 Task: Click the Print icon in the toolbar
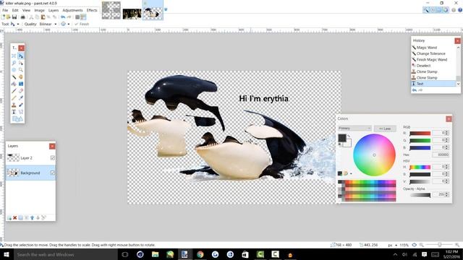22,17
